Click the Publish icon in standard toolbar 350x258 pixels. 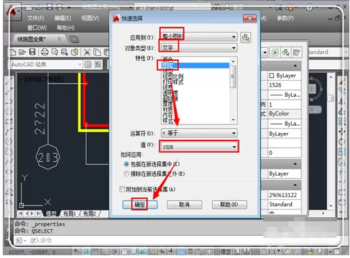pos(64,53)
